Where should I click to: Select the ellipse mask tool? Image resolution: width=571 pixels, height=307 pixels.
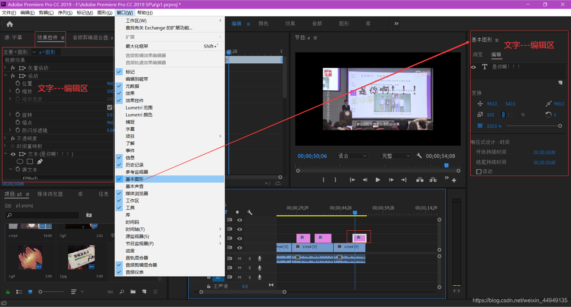(20, 162)
